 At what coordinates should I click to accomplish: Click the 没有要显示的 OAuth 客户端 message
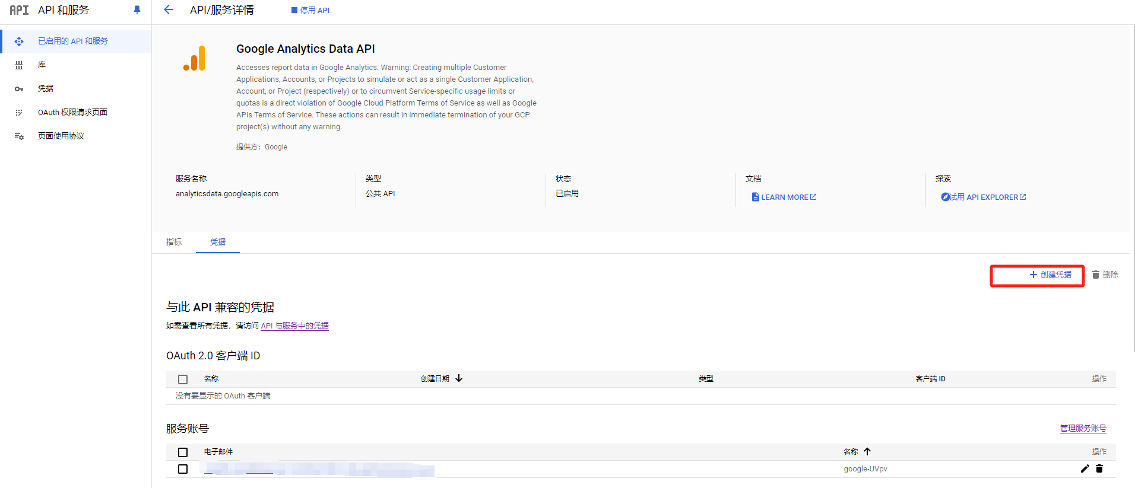[223, 395]
